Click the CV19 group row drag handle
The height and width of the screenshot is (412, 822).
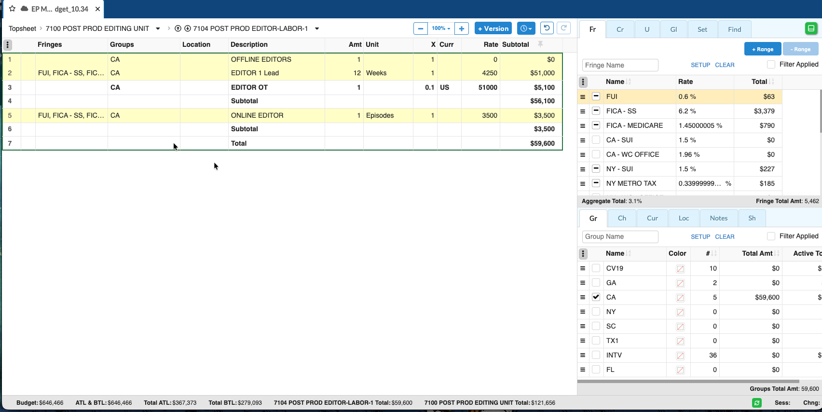click(x=583, y=268)
